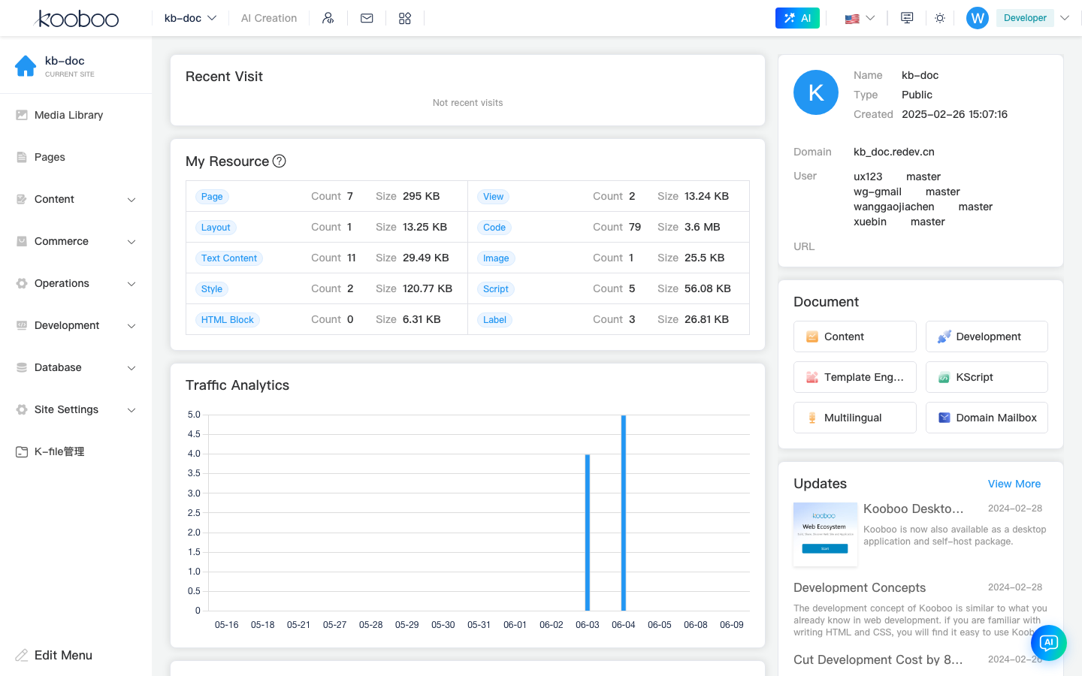1082x676 pixels.
Task: Open the HTML Block resource tag
Action: pos(228,320)
